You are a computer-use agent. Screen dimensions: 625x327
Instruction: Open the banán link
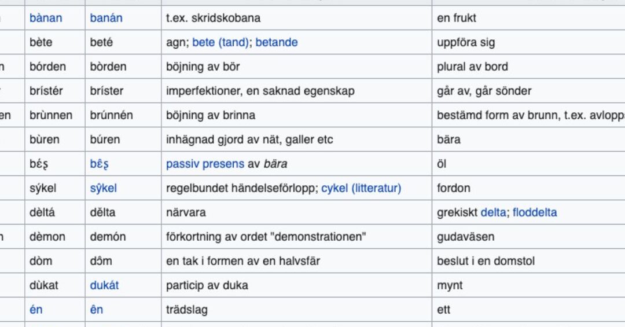point(106,18)
